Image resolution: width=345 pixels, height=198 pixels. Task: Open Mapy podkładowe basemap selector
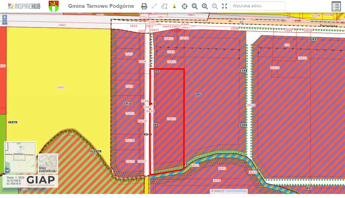(48, 163)
